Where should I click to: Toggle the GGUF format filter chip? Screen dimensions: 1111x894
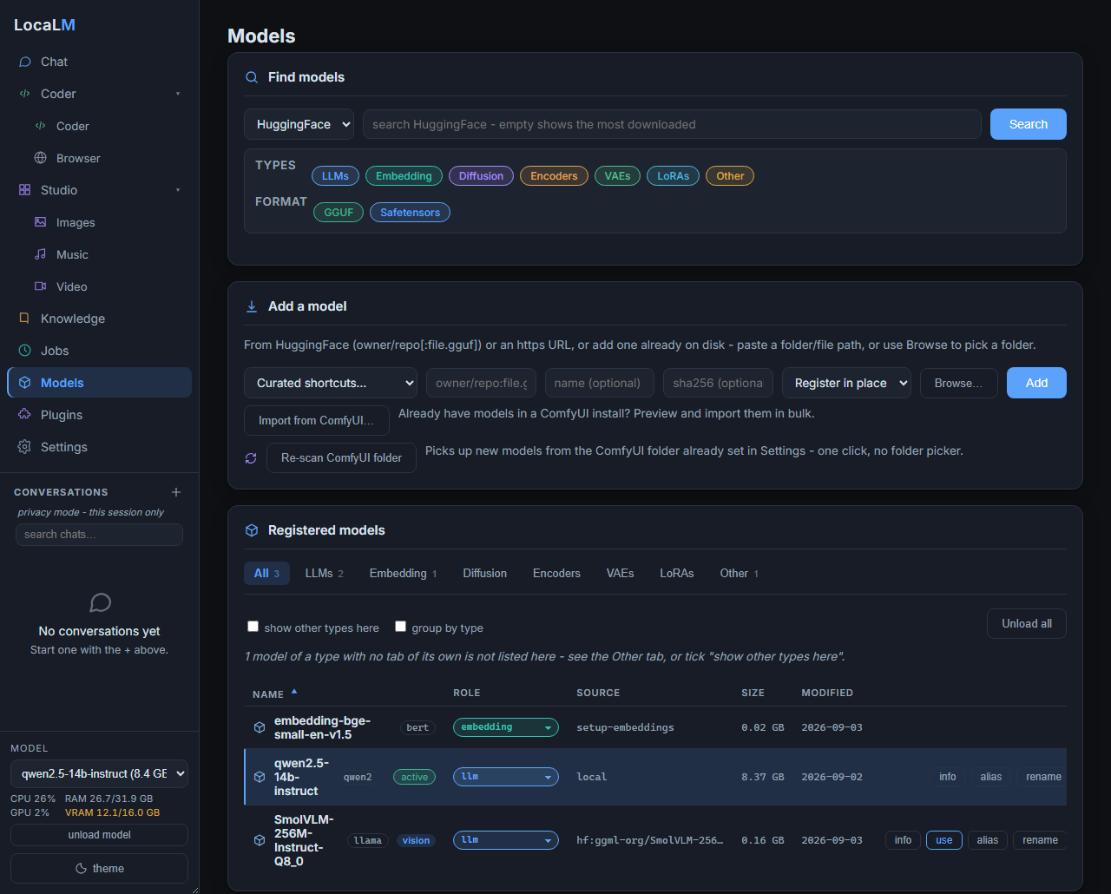click(x=339, y=213)
